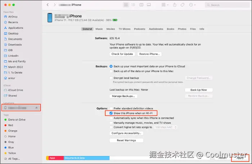Switch to list view
This screenshot has width=252, height=164.
[x=133, y=5]
